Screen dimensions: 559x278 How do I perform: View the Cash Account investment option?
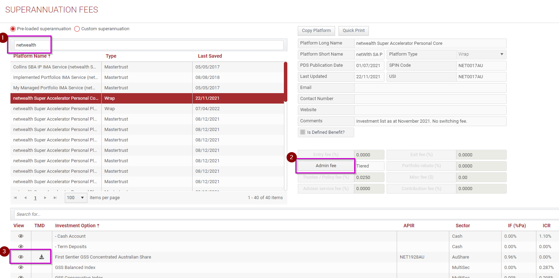(21, 236)
